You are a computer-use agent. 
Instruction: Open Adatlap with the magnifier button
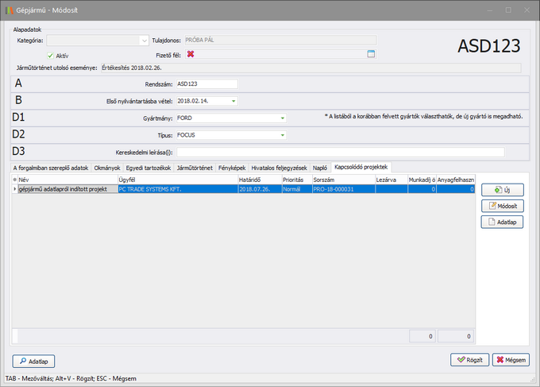34,362
